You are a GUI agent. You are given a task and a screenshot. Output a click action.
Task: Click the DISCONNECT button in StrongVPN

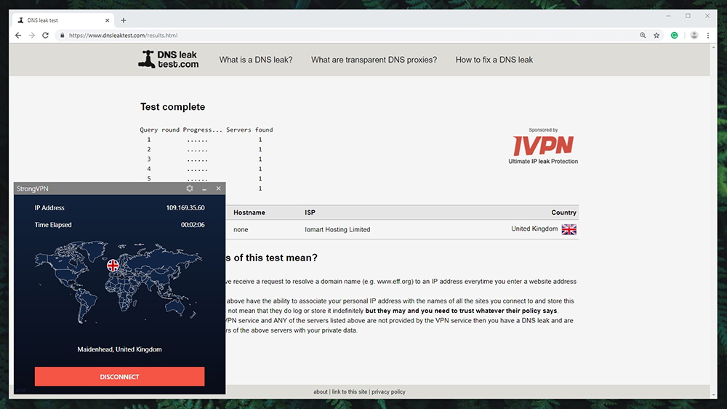tap(120, 376)
